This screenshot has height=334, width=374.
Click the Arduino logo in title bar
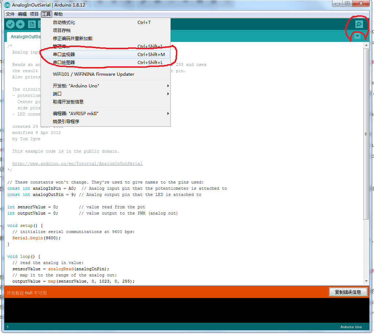7,5
